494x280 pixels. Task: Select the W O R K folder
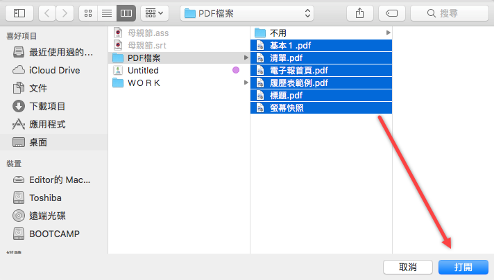(x=179, y=83)
